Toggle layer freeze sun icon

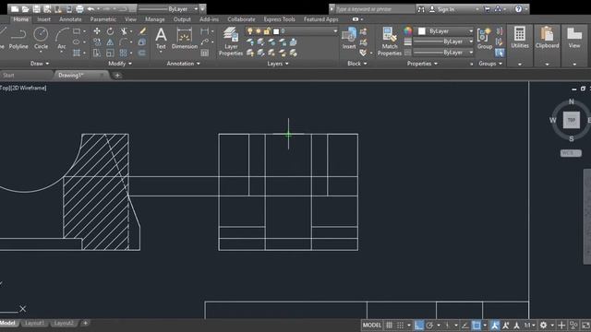coord(259,30)
